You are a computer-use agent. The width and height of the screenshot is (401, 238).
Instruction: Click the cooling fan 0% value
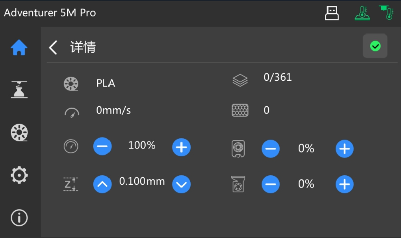tap(306, 148)
